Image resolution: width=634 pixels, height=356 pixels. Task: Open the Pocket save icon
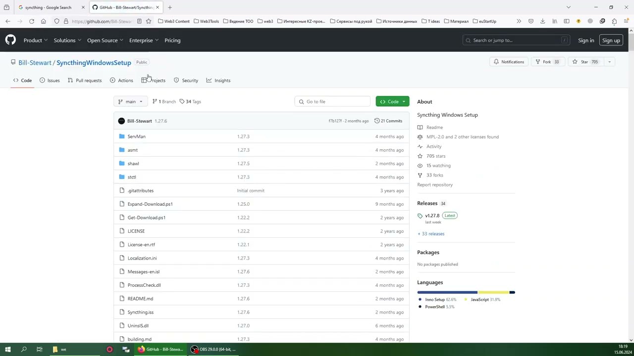click(531, 21)
